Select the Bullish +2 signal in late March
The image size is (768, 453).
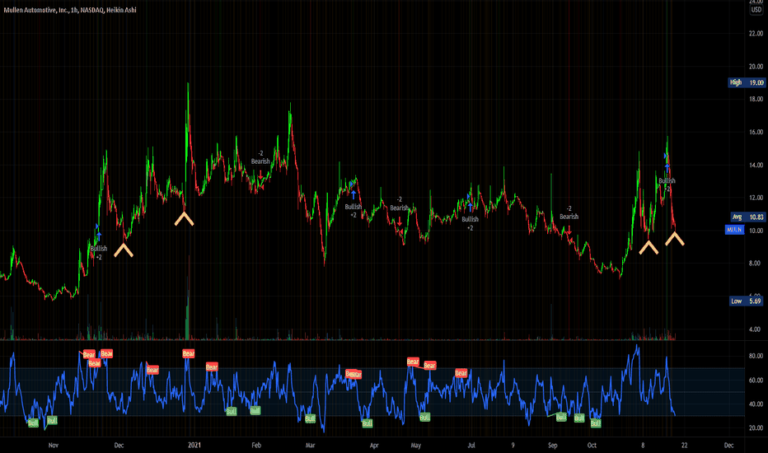[354, 211]
